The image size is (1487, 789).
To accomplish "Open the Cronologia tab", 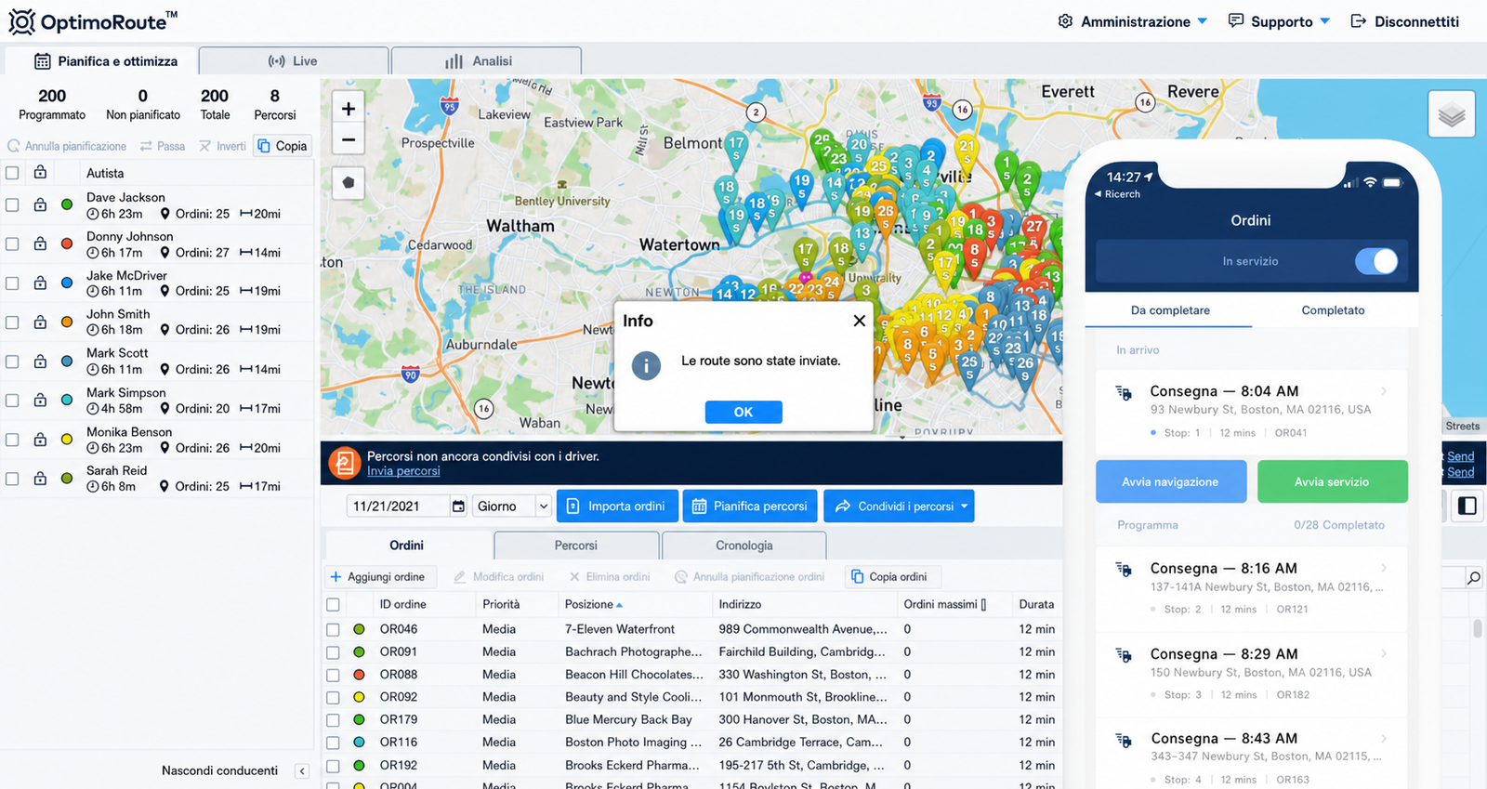I will coord(743,546).
